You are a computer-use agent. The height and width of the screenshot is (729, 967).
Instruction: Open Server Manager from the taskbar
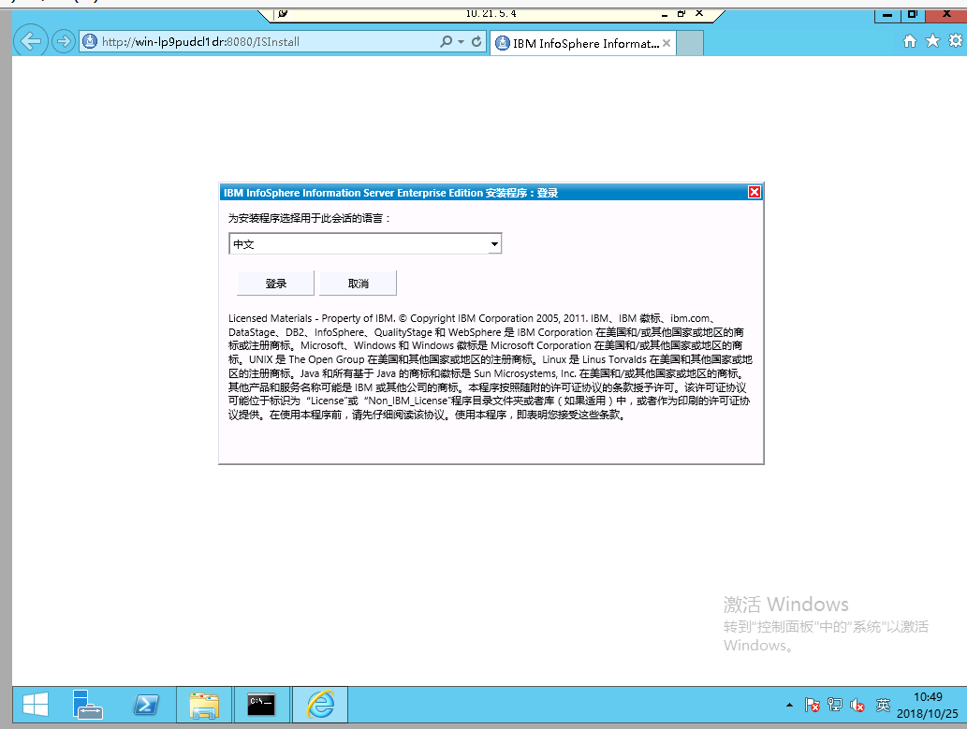89,704
